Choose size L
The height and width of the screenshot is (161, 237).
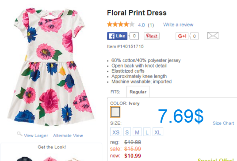(x=147, y=132)
